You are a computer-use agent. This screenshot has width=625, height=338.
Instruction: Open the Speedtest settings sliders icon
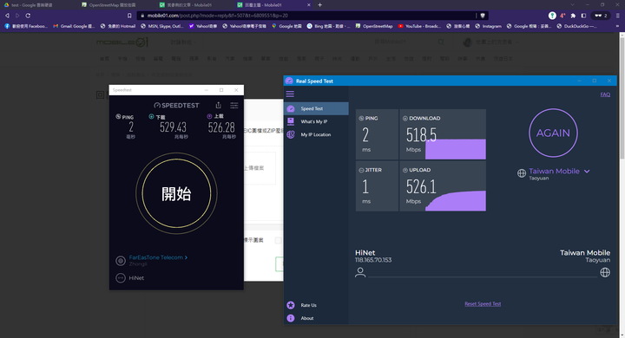[x=234, y=105]
